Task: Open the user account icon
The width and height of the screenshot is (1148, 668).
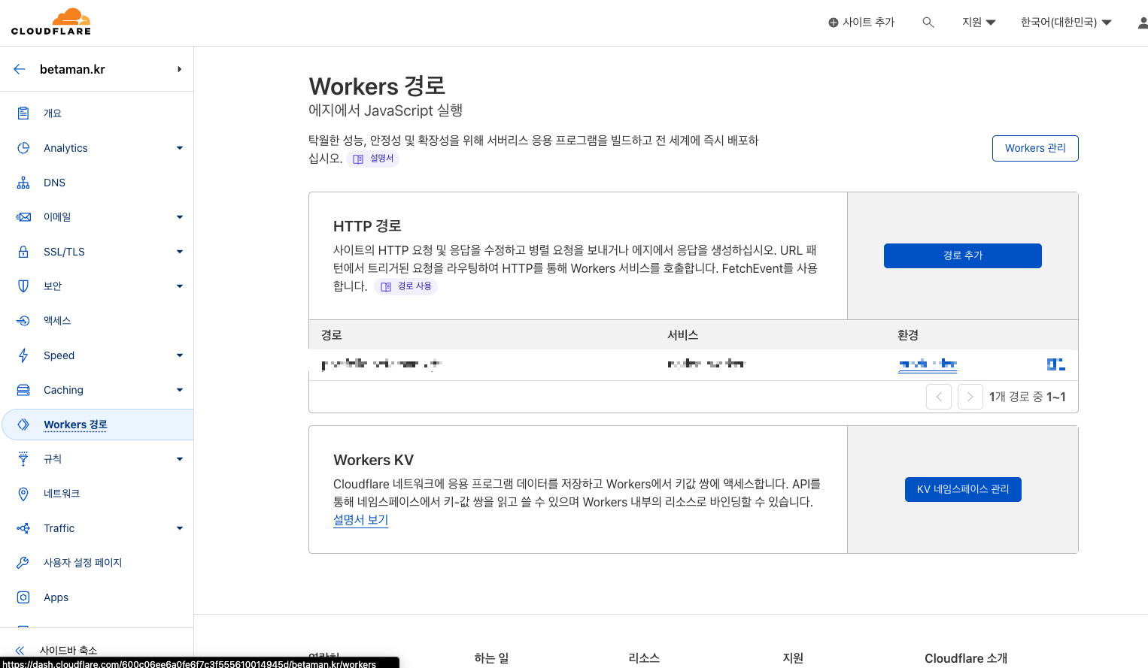Action: click(1143, 23)
